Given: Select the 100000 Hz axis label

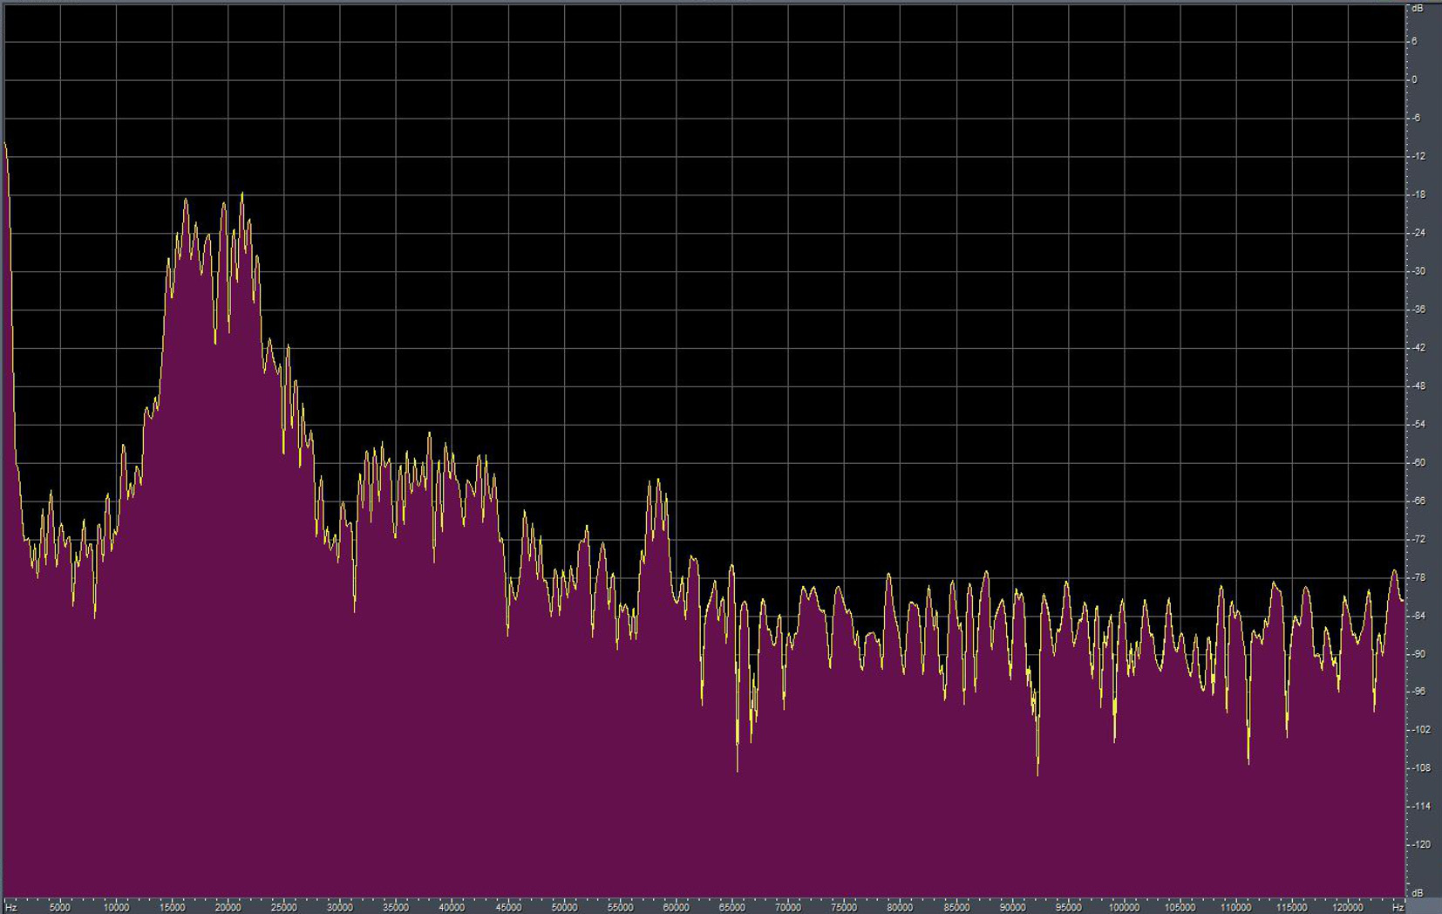Looking at the screenshot, I should point(1124,908).
